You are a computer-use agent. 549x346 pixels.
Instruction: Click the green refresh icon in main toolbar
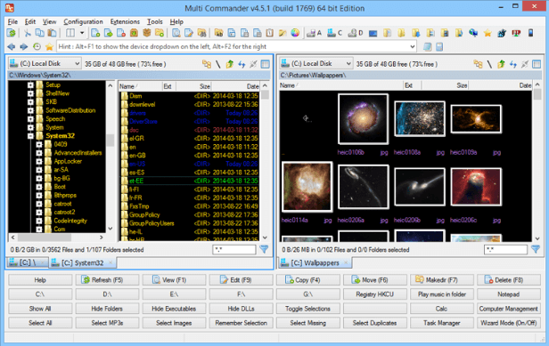12,33
